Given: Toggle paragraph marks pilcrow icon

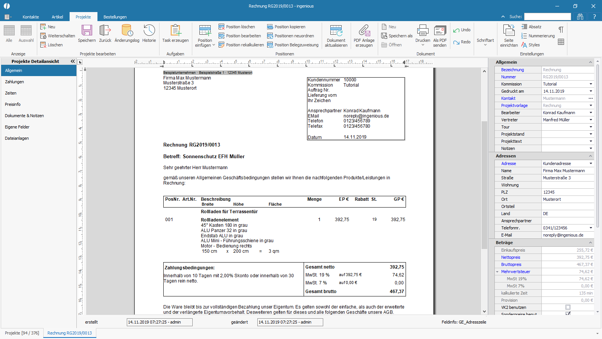Looking at the screenshot, I should click(x=561, y=30).
